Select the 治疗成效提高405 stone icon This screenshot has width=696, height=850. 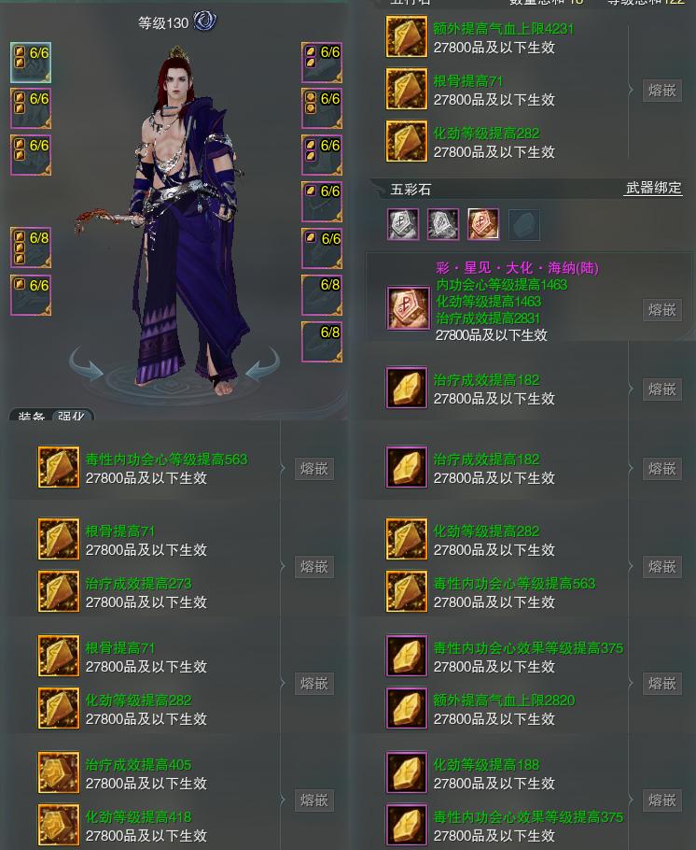pyautogui.click(x=59, y=772)
